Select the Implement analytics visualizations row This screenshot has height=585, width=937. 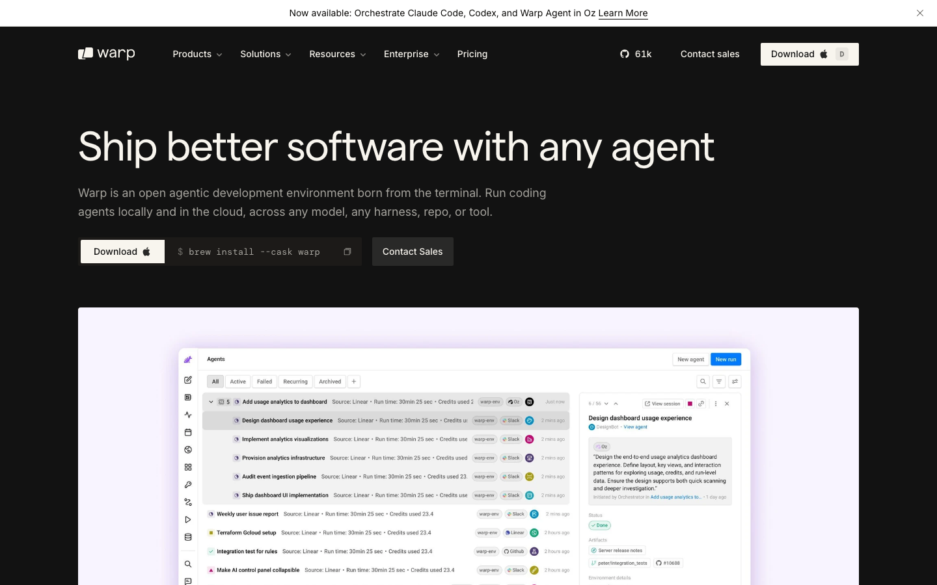tap(386, 439)
